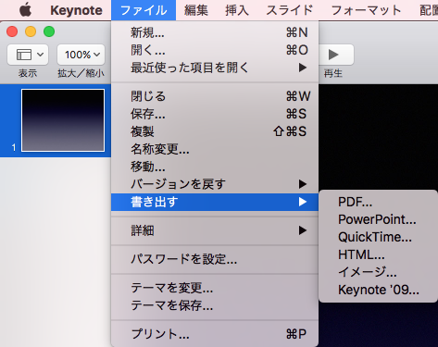438x347 pixels.
Task: Export as QuickTime...
Action: [378, 237]
